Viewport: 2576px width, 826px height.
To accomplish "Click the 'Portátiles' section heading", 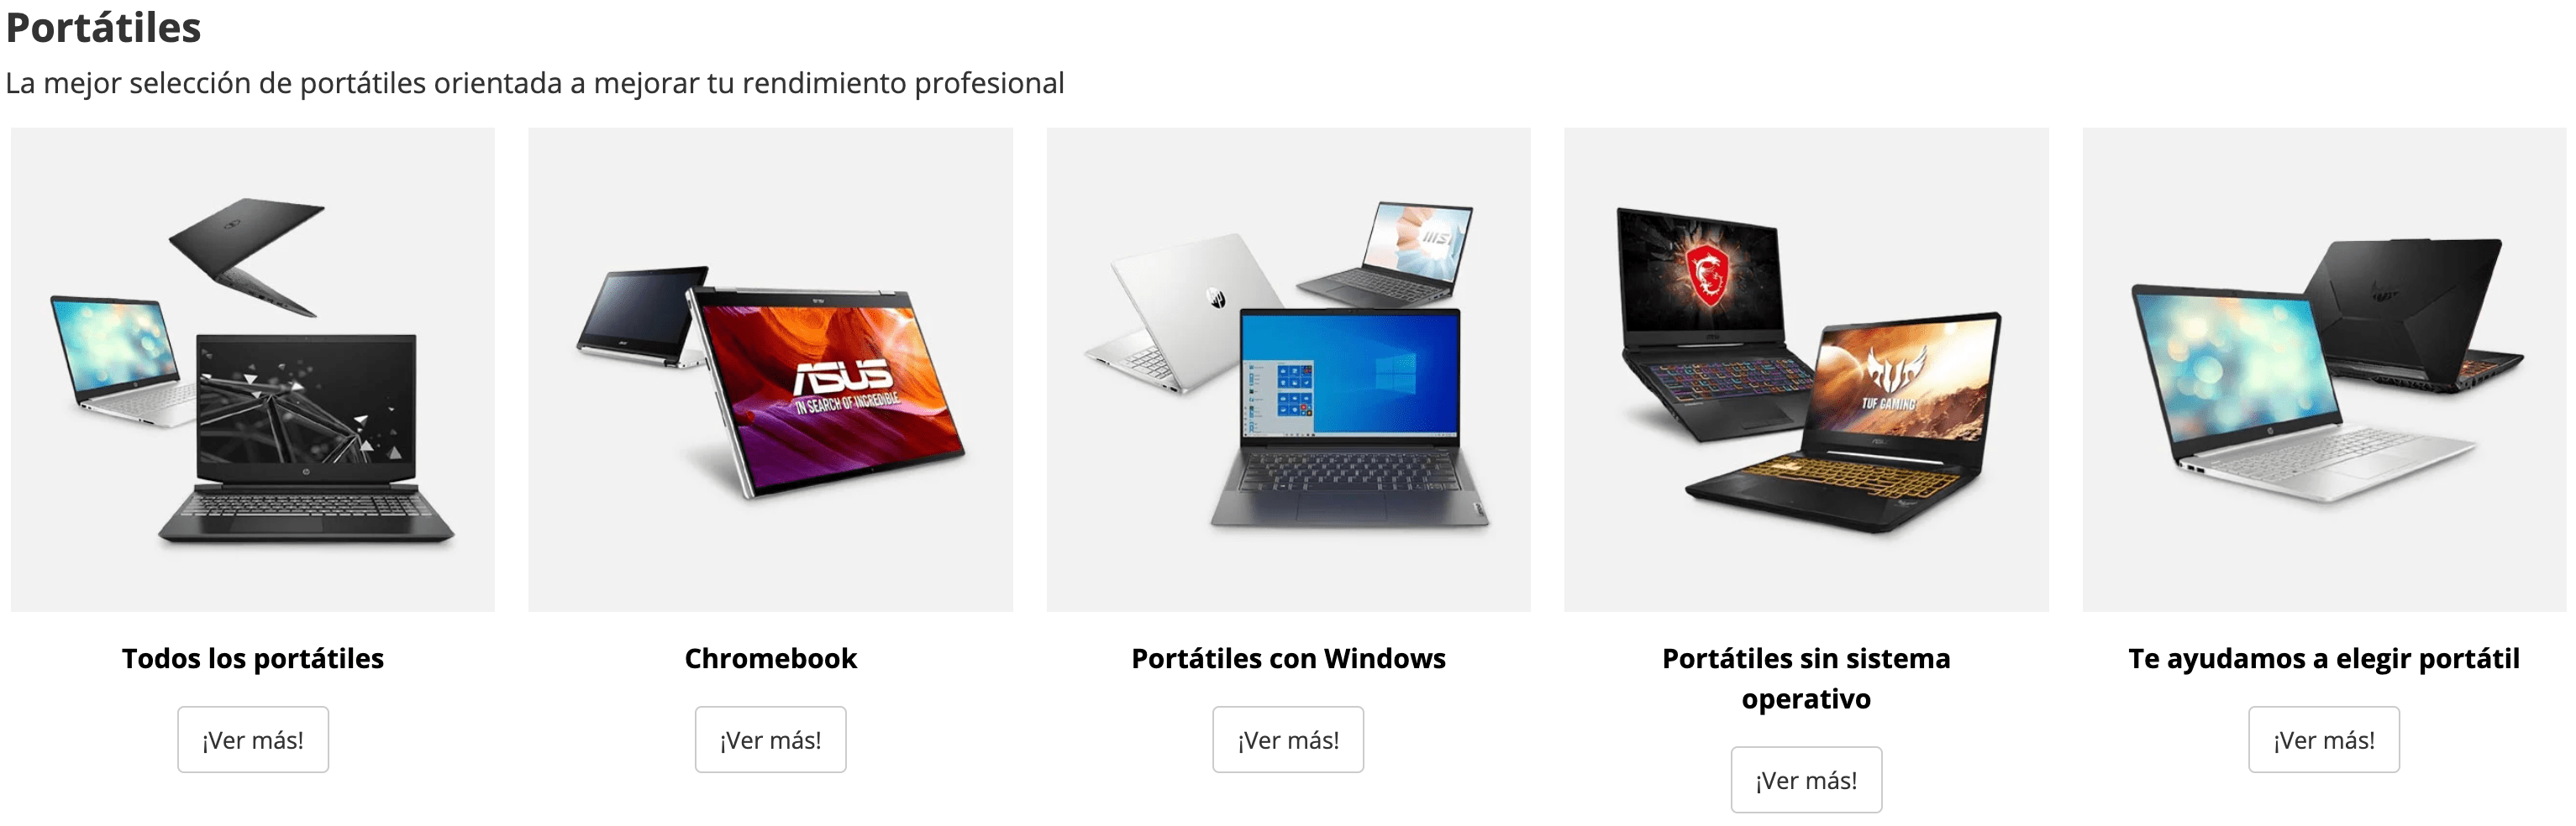I will click(104, 28).
